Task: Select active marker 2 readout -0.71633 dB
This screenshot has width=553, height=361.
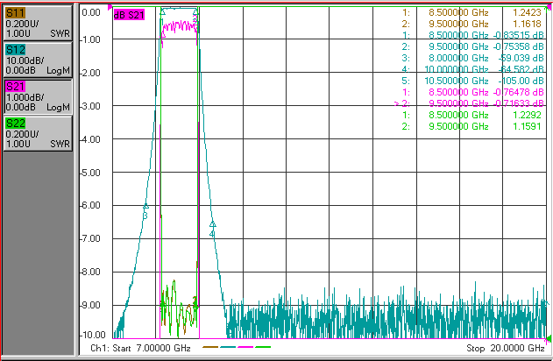Action: tap(519, 103)
